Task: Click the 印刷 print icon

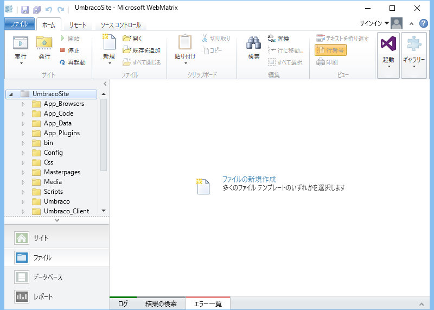Action: [x=320, y=62]
